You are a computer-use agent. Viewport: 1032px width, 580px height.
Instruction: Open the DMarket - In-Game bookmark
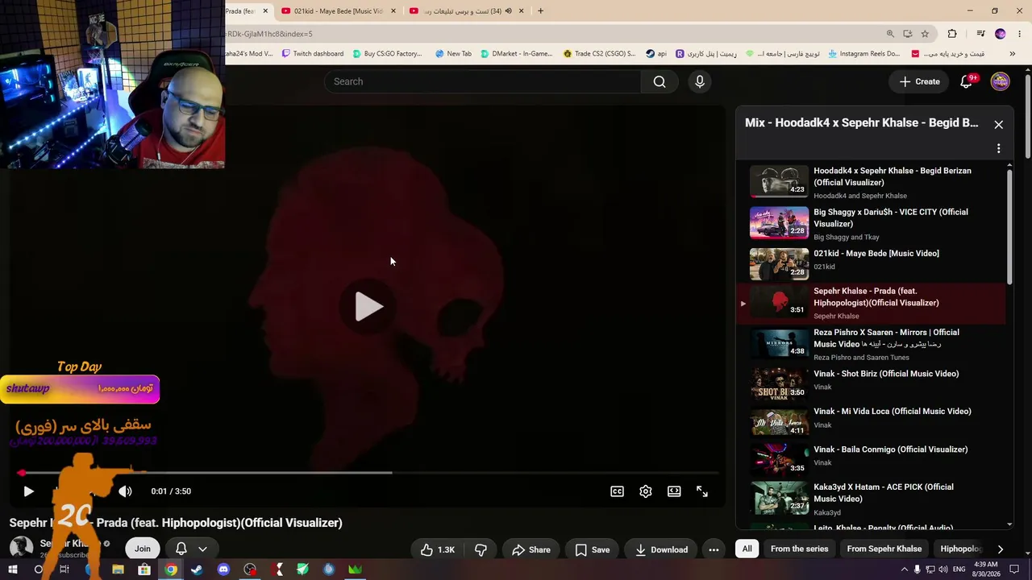(516, 54)
